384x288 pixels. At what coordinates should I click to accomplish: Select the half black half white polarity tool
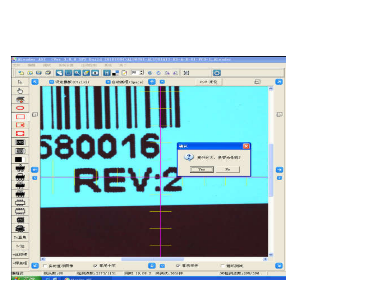(x=20, y=159)
